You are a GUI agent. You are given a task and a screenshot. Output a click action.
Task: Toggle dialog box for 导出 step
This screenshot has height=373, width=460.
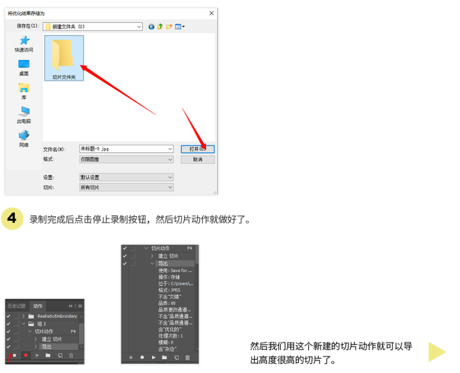[x=16, y=347]
